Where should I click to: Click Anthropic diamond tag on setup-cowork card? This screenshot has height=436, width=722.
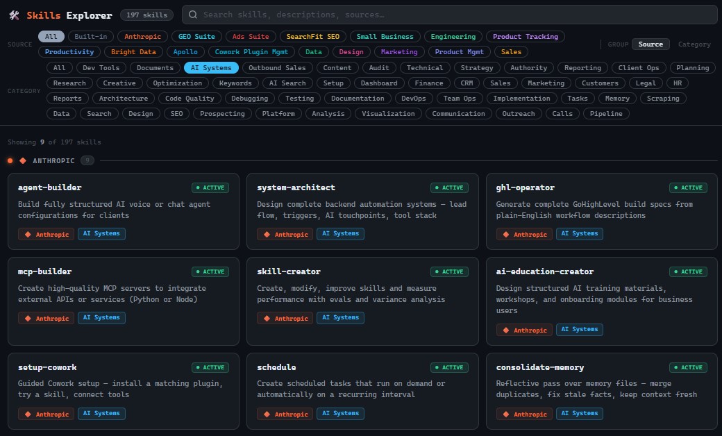coord(46,414)
